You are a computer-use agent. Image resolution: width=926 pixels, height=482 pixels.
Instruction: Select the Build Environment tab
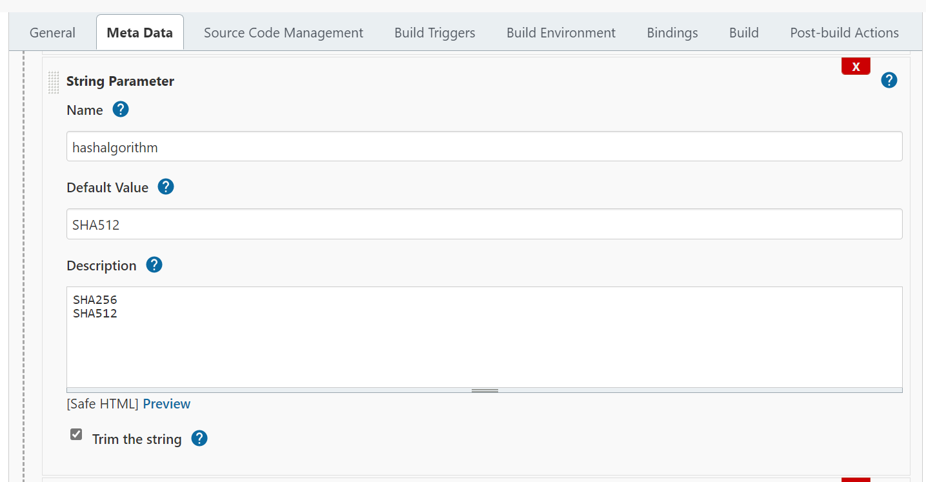[x=561, y=33]
